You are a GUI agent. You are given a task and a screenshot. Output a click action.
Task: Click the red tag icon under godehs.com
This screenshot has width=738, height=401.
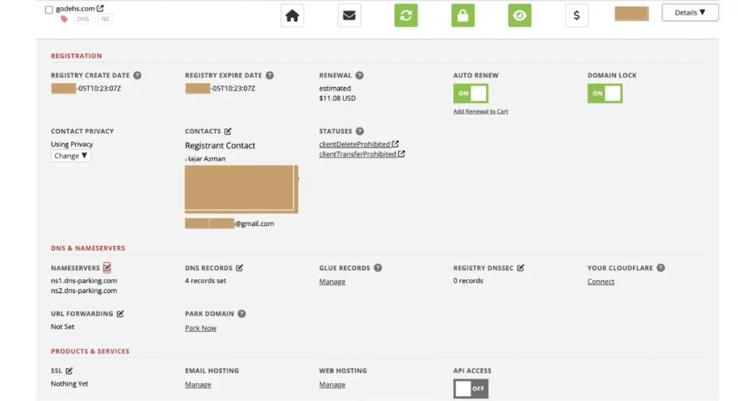pos(64,19)
